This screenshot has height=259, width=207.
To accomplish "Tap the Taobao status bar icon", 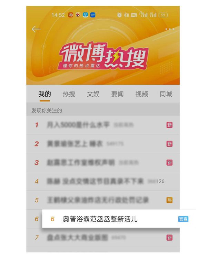I will 71,15.
